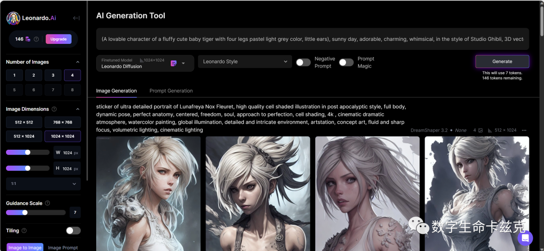This screenshot has width=544, height=251.
Task: Enable the Tiling switch
Action: tap(73, 230)
